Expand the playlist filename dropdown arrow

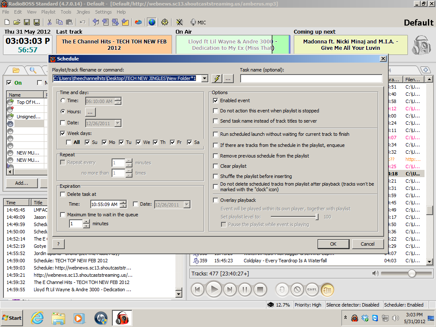pos(205,78)
